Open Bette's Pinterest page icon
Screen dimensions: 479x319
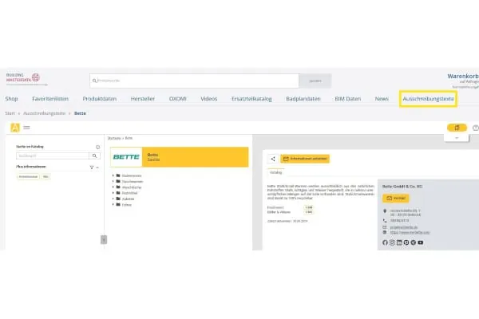click(406, 242)
